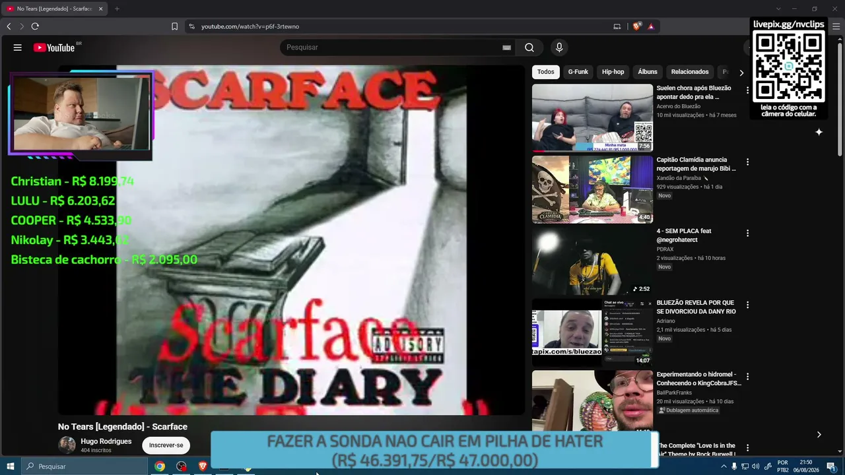Open more options for Suelen chora video
This screenshot has width=845, height=475.
tap(747, 90)
